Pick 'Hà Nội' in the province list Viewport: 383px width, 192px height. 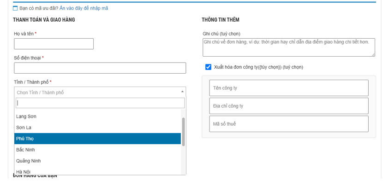coord(97,171)
